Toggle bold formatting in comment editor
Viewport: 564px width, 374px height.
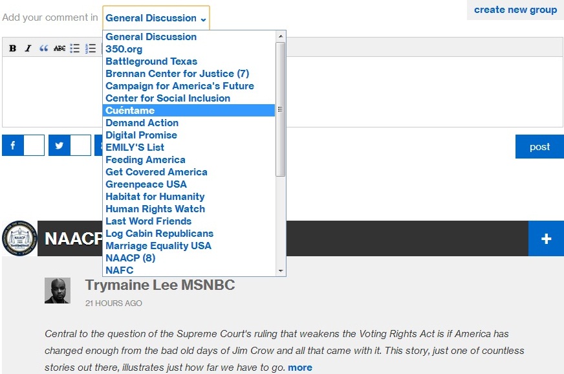point(12,49)
